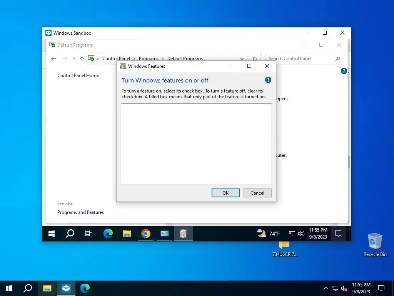Screen dimensions: 394x296
Task: Open the Control Panel help icon
Action: point(344,71)
